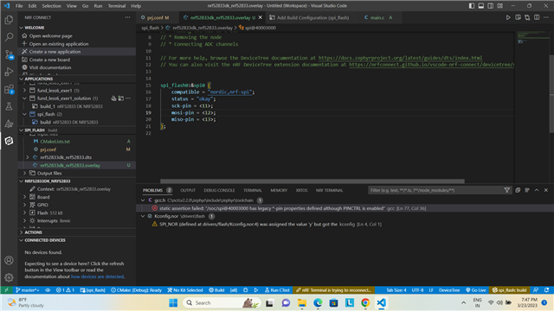Open nRF Connect panel more actions

(x=127, y=17)
